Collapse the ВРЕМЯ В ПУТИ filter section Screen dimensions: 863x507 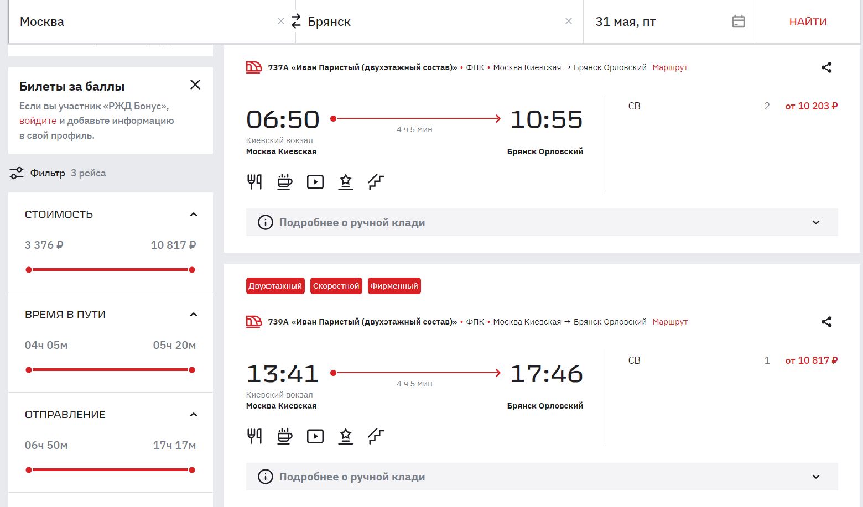click(x=194, y=315)
